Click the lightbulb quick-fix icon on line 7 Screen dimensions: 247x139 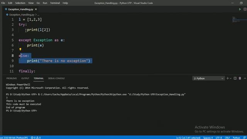point(20,49)
